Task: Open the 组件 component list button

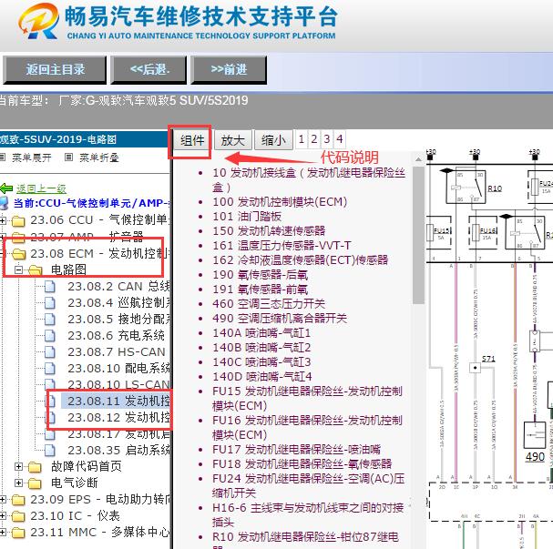Action: [x=192, y=140]
